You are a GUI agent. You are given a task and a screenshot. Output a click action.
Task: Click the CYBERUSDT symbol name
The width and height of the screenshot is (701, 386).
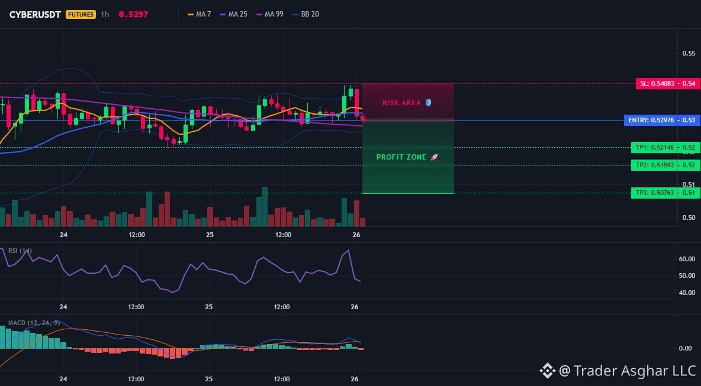(x=35, y=14)
